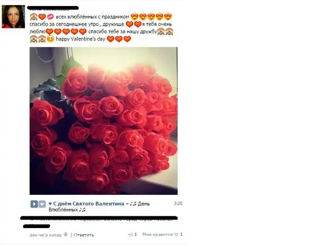Click the Ответить reply link

84,235
